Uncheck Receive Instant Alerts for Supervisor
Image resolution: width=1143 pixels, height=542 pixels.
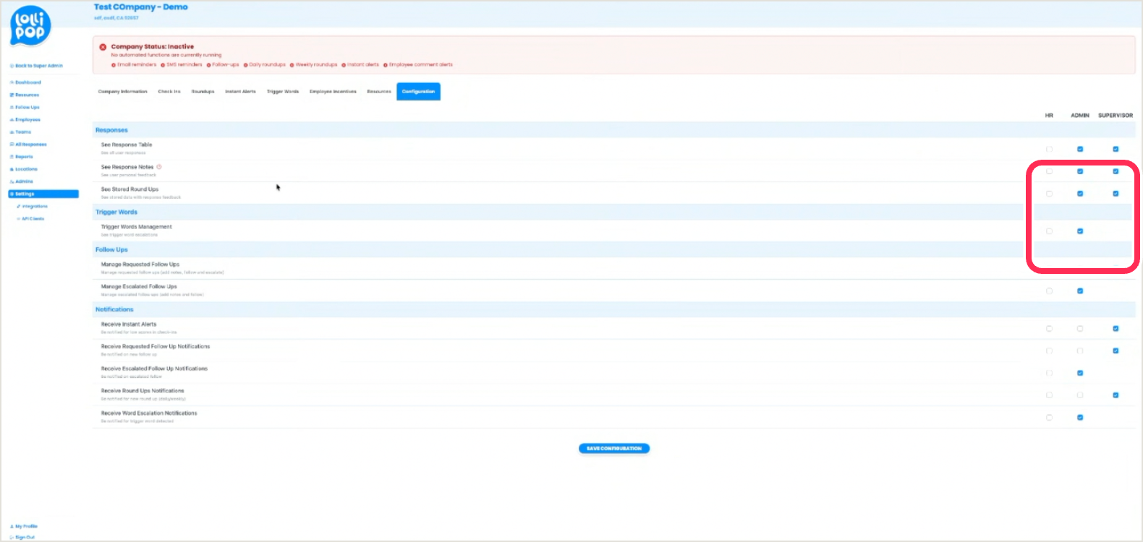coord(1116,329)
